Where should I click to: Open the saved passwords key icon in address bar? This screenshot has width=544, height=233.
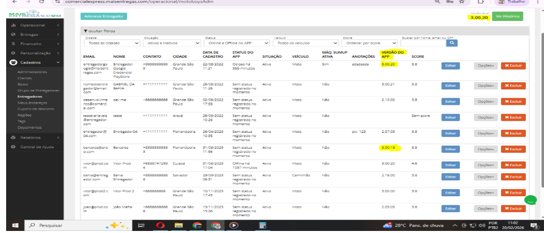[x=450, y=2]
